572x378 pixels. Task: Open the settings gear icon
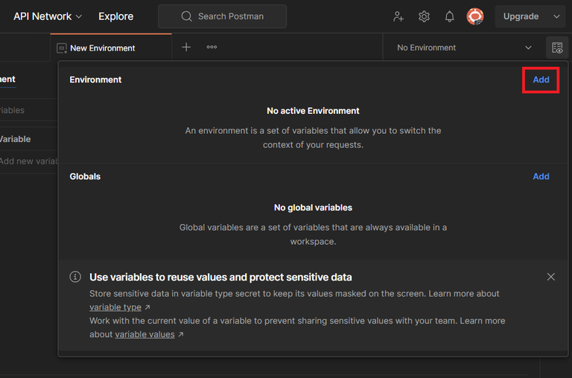(424, 16)
